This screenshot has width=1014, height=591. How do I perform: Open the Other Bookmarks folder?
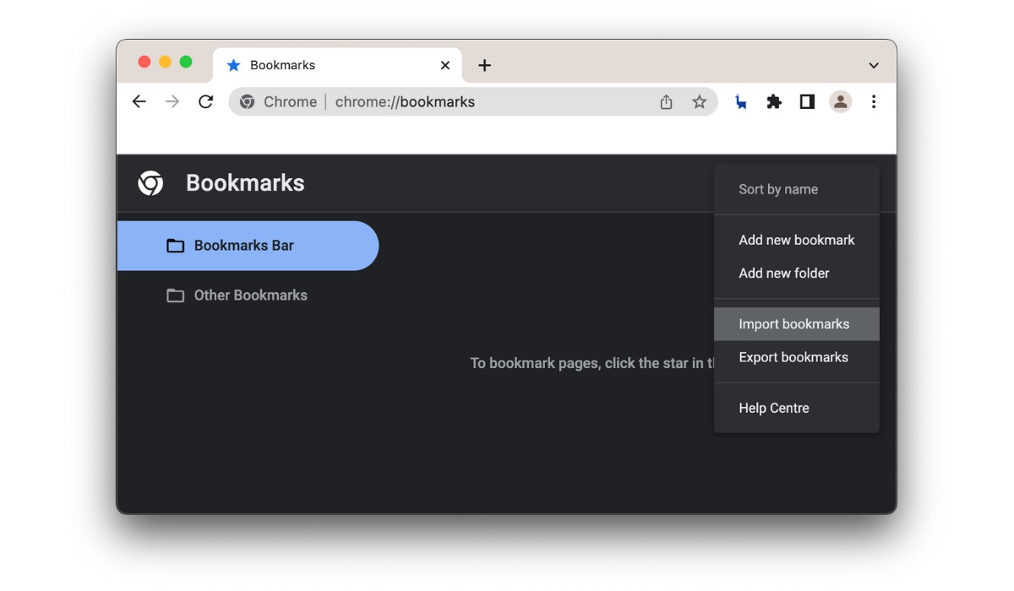248,295
